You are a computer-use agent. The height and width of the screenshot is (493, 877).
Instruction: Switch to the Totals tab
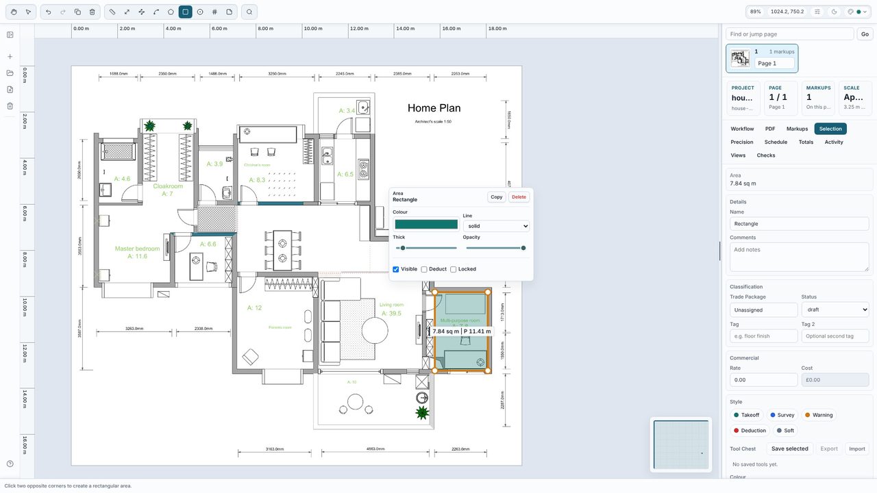[x=806, y=142]
